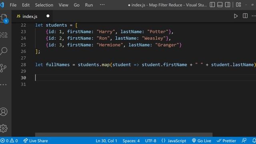This screenshot has height=144, width=256.
Task: Change indentation via Spaces: 4
Action: pyautogui.click(x=131, y=140)
